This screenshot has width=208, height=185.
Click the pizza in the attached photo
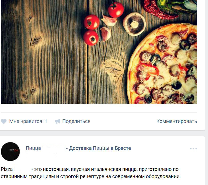pos(163,64)
